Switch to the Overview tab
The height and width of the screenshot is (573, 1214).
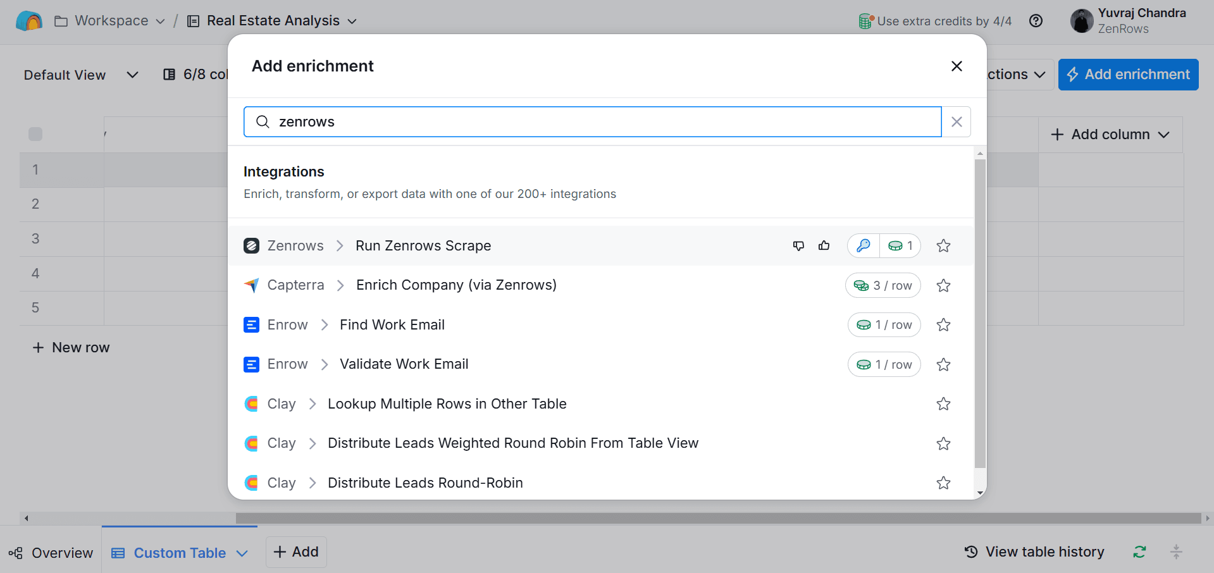click(51, 553)
